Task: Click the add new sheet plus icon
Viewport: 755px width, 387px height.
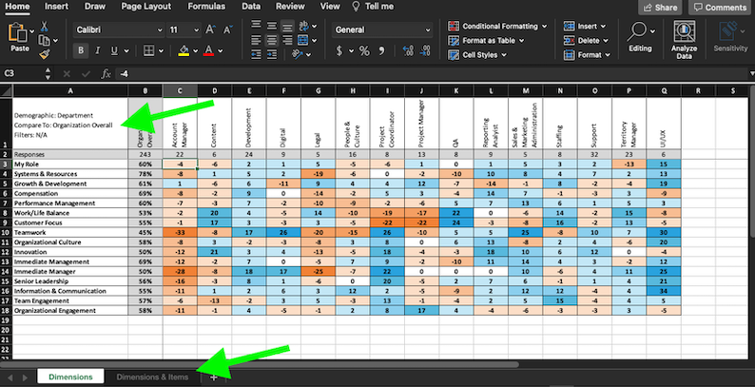Action: 214,377
